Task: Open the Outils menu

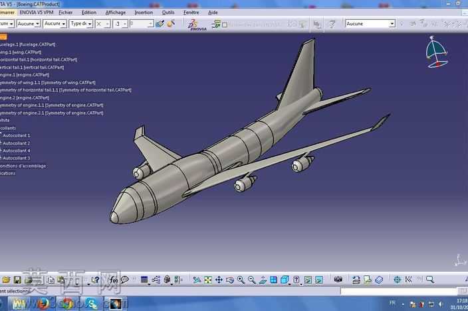Action: point(168,12)
